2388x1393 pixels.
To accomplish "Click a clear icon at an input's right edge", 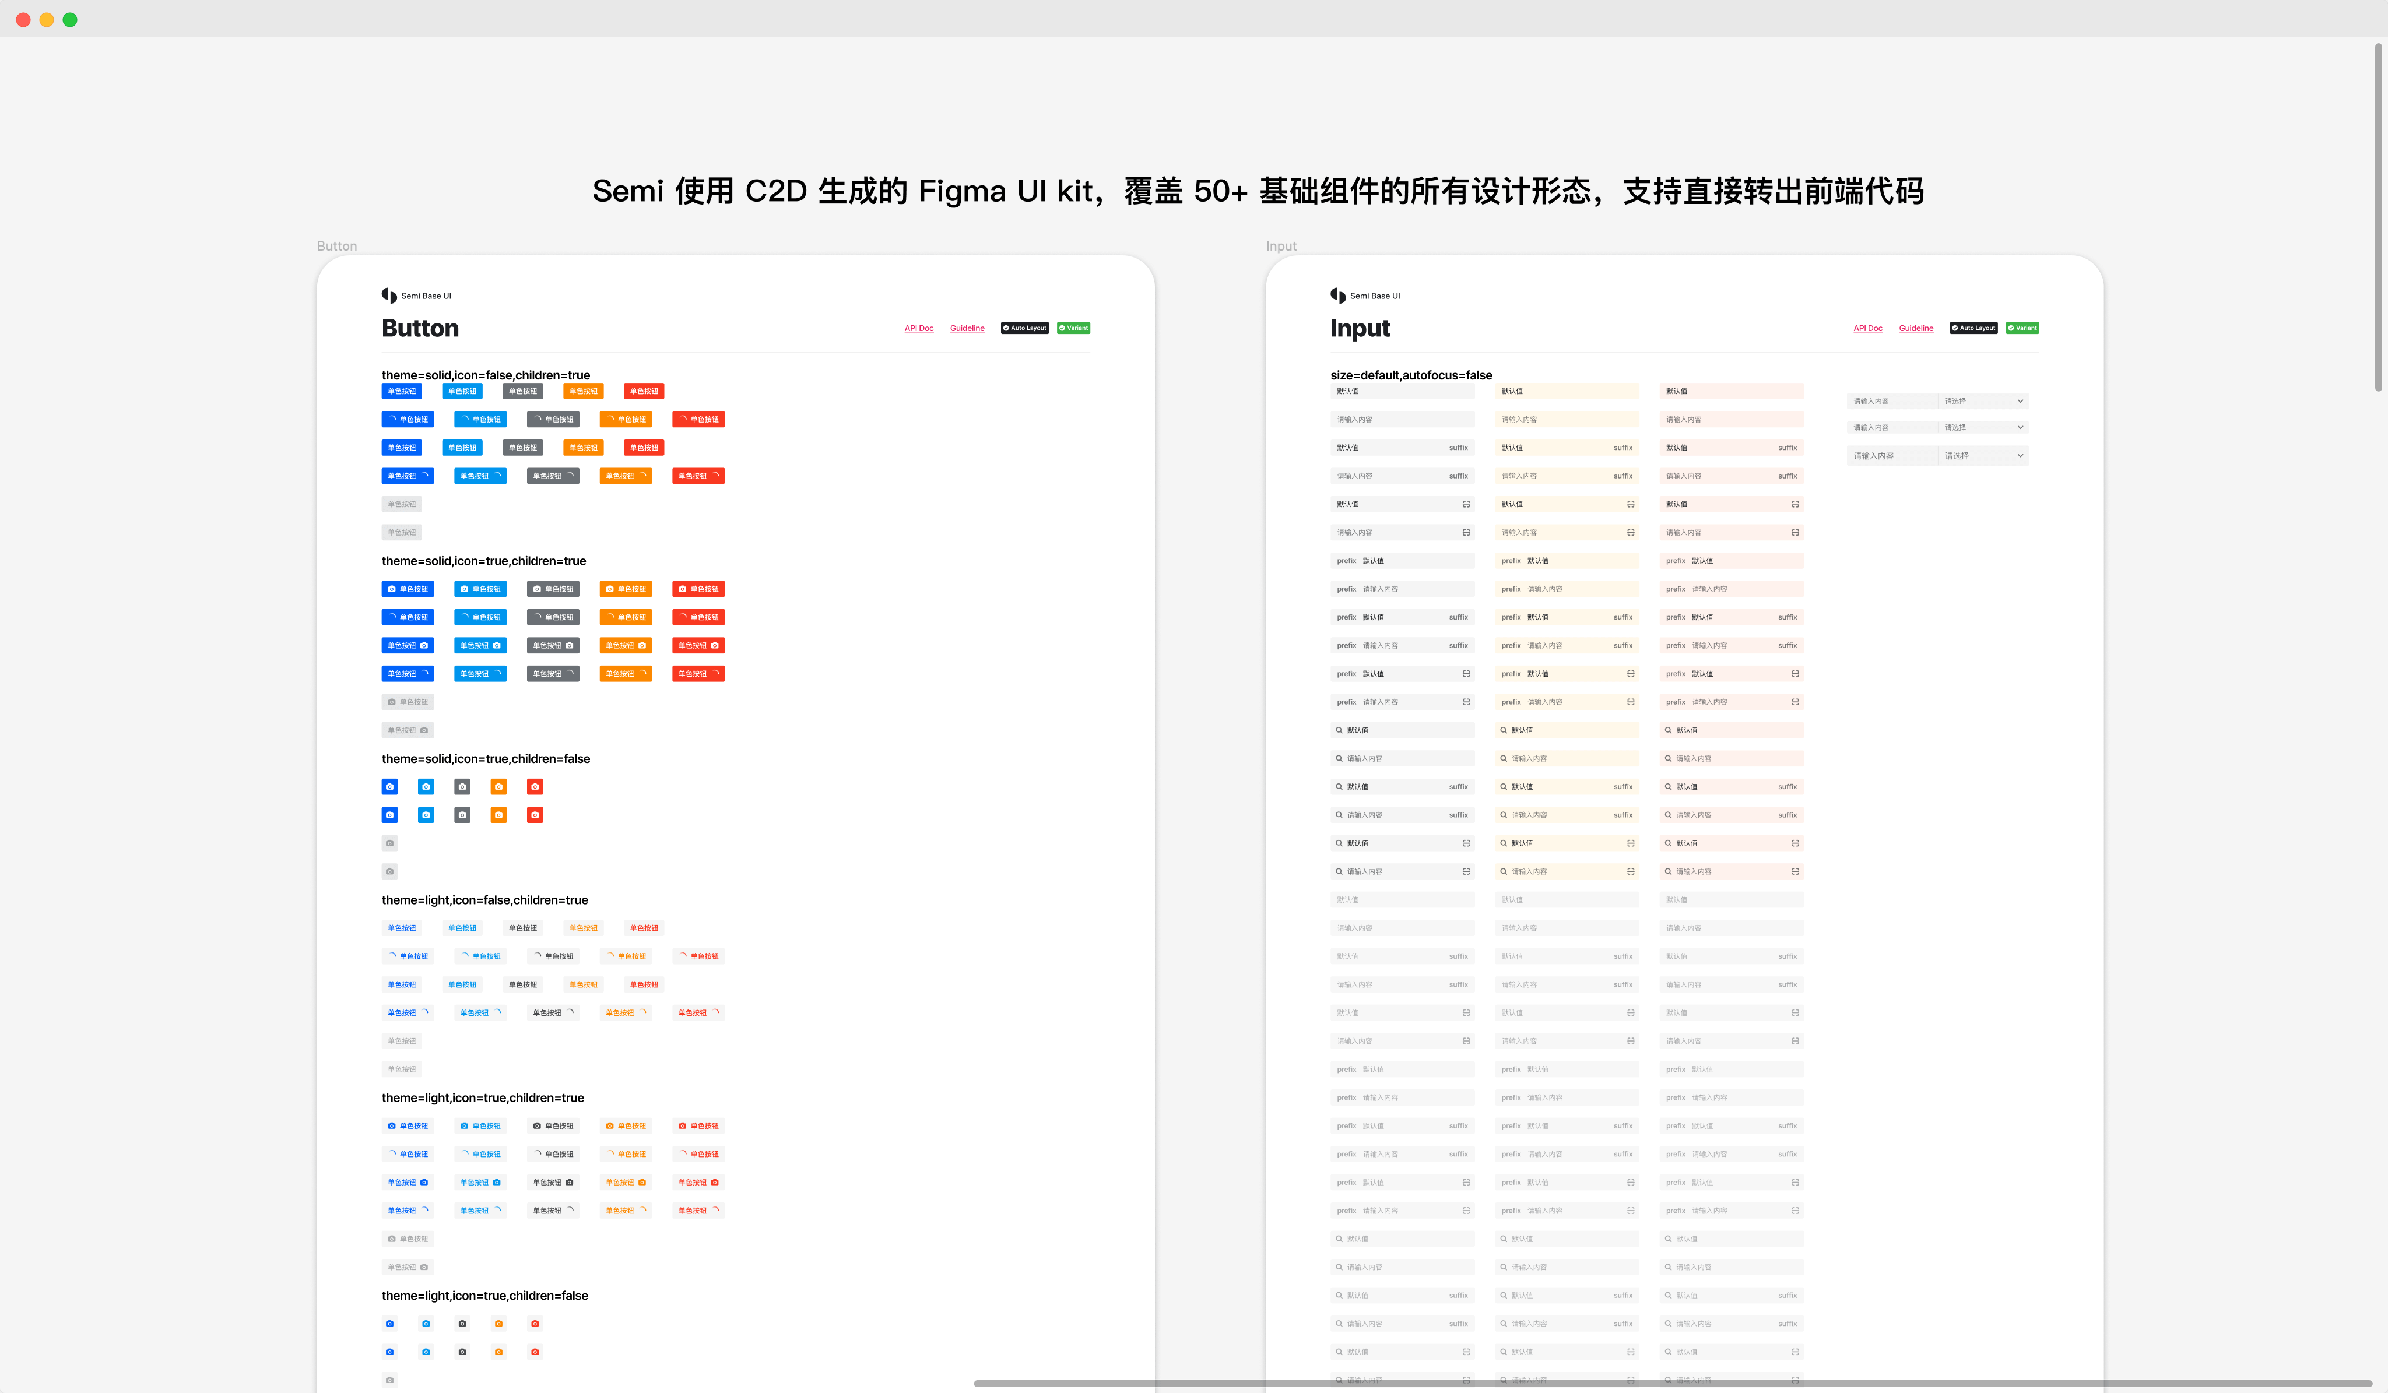I will point(1466,503).
